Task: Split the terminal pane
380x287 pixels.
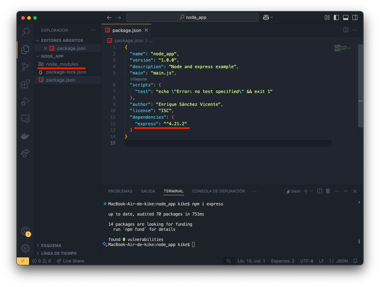Action: pyautogui.click(x=320, y=191)
